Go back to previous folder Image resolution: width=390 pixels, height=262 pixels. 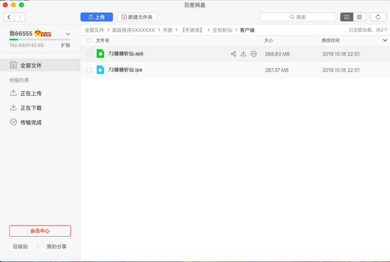coord(9,17)
